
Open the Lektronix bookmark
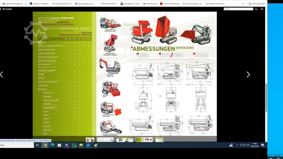pyautogui.click(x=39, y=4)
